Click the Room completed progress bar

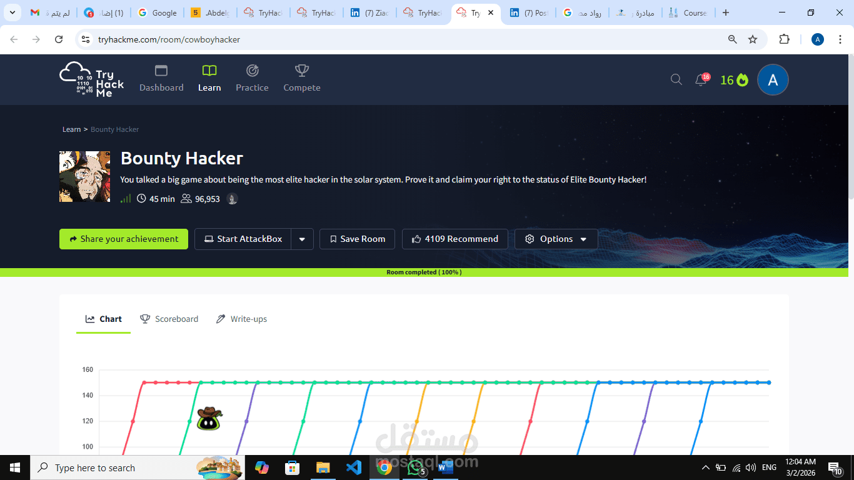pos(424,272)
